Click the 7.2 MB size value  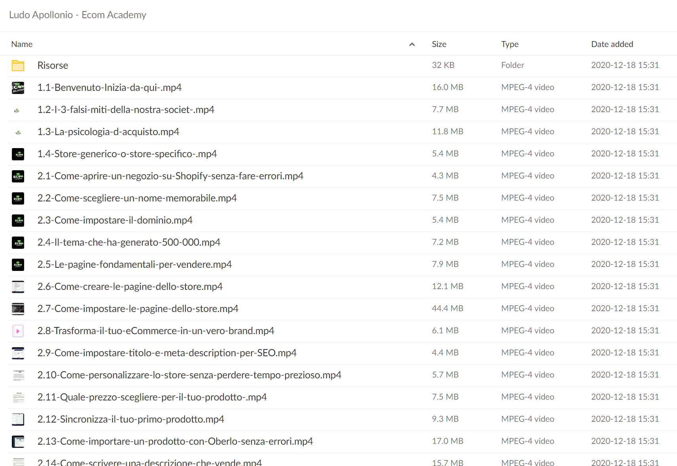click(x=445, y=242)
